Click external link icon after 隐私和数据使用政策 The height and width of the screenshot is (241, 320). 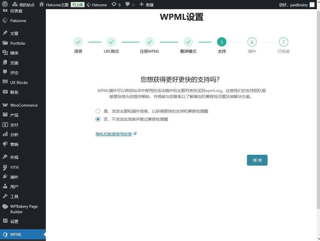click(x=135, y=134)
